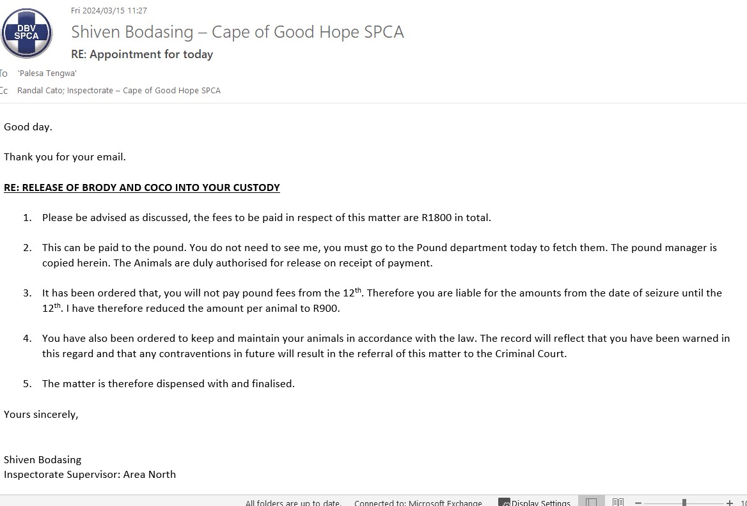Click the DBV SPCA sender avatar
This screenshot has width=747, height=506.
point(27,33)
